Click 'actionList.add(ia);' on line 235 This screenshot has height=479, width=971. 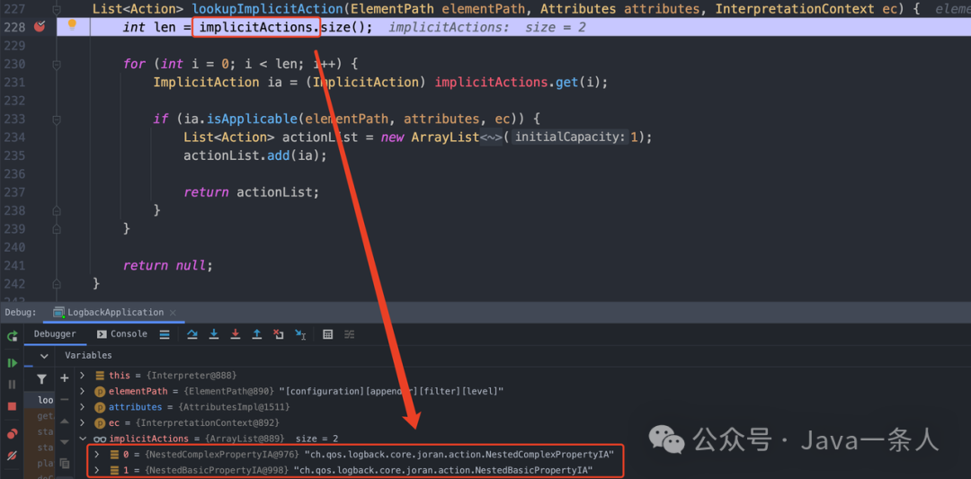[x=254, y=155]
